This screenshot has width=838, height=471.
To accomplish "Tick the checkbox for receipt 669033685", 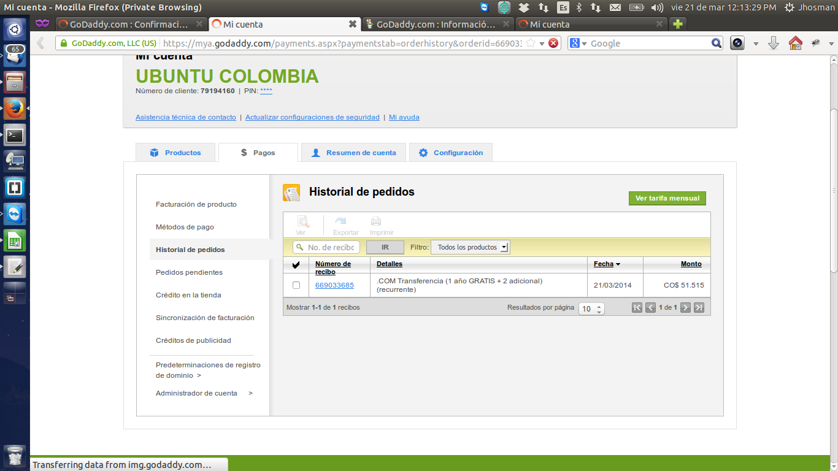I will point(296,285).
